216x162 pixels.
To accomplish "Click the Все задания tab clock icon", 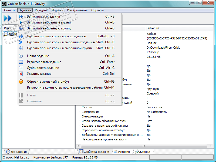I will coord(8,151).
